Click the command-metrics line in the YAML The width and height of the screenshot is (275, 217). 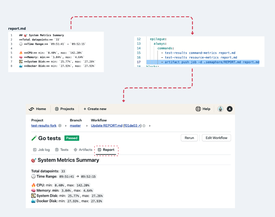(198, 53)
